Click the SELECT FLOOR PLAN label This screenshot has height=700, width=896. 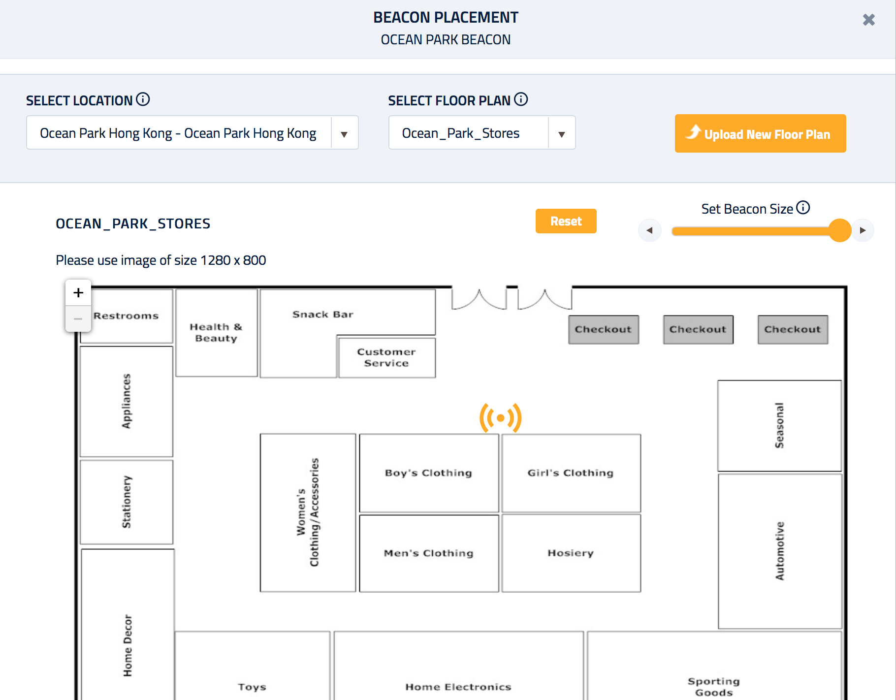coord(449,100)
